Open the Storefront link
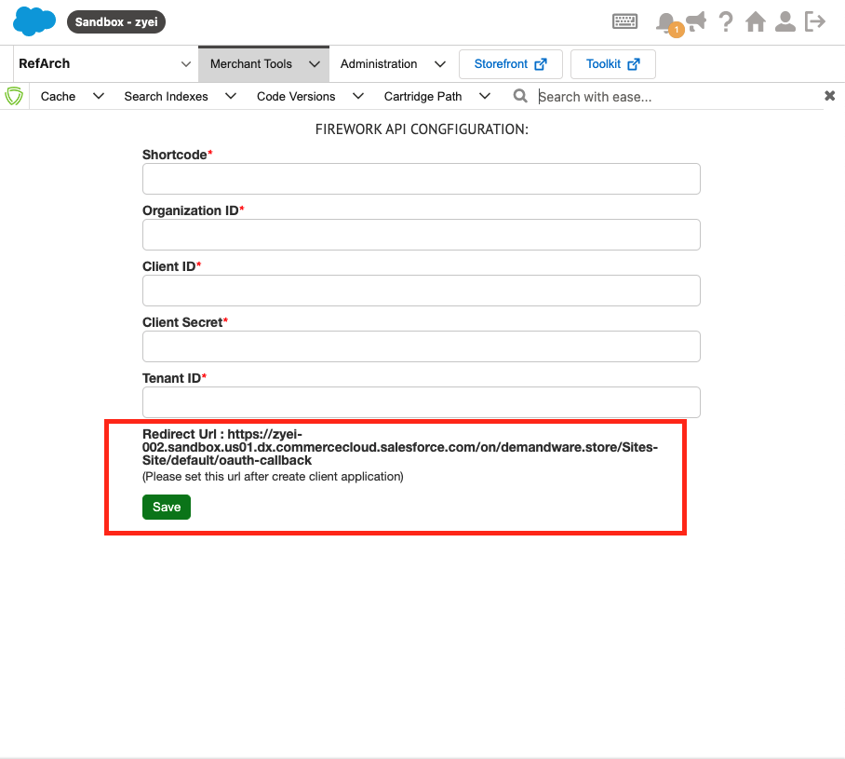Screen dimensions: 845x759 pyautogui.click(x=510, y=64)
